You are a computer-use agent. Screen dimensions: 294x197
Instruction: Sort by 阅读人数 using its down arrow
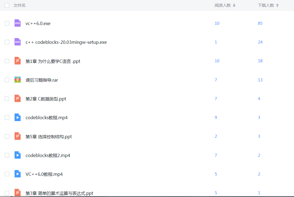[x=234, y=5]
